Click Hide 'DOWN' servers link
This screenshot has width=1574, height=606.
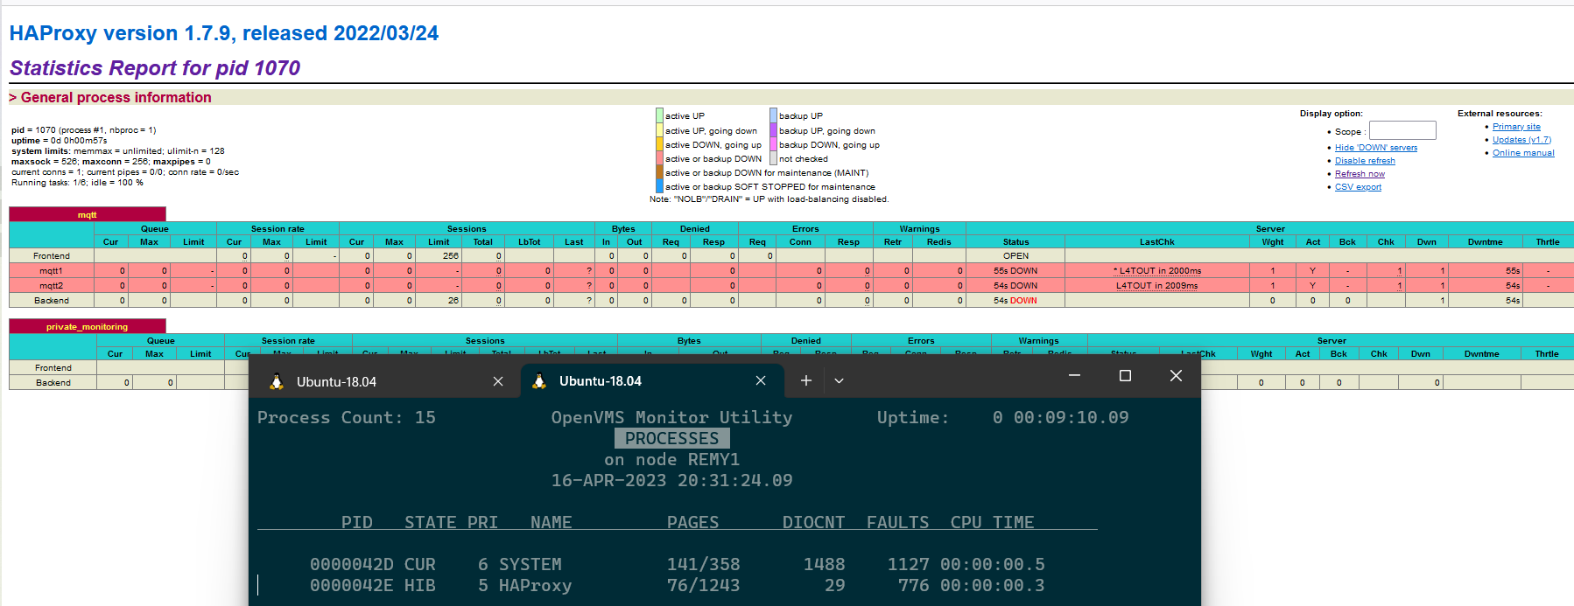1376,148
